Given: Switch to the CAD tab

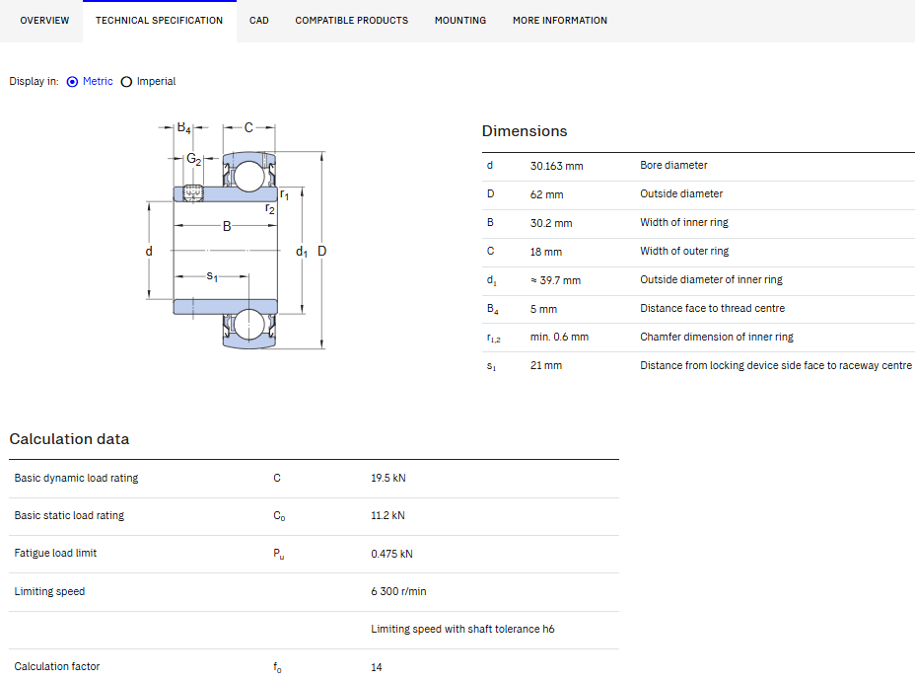Looking at the screenshot, I should point(259,21).
